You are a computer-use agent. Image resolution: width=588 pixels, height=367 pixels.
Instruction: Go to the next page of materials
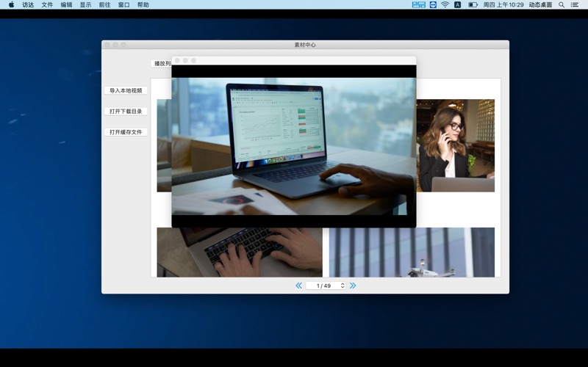[x=353, y=286]
